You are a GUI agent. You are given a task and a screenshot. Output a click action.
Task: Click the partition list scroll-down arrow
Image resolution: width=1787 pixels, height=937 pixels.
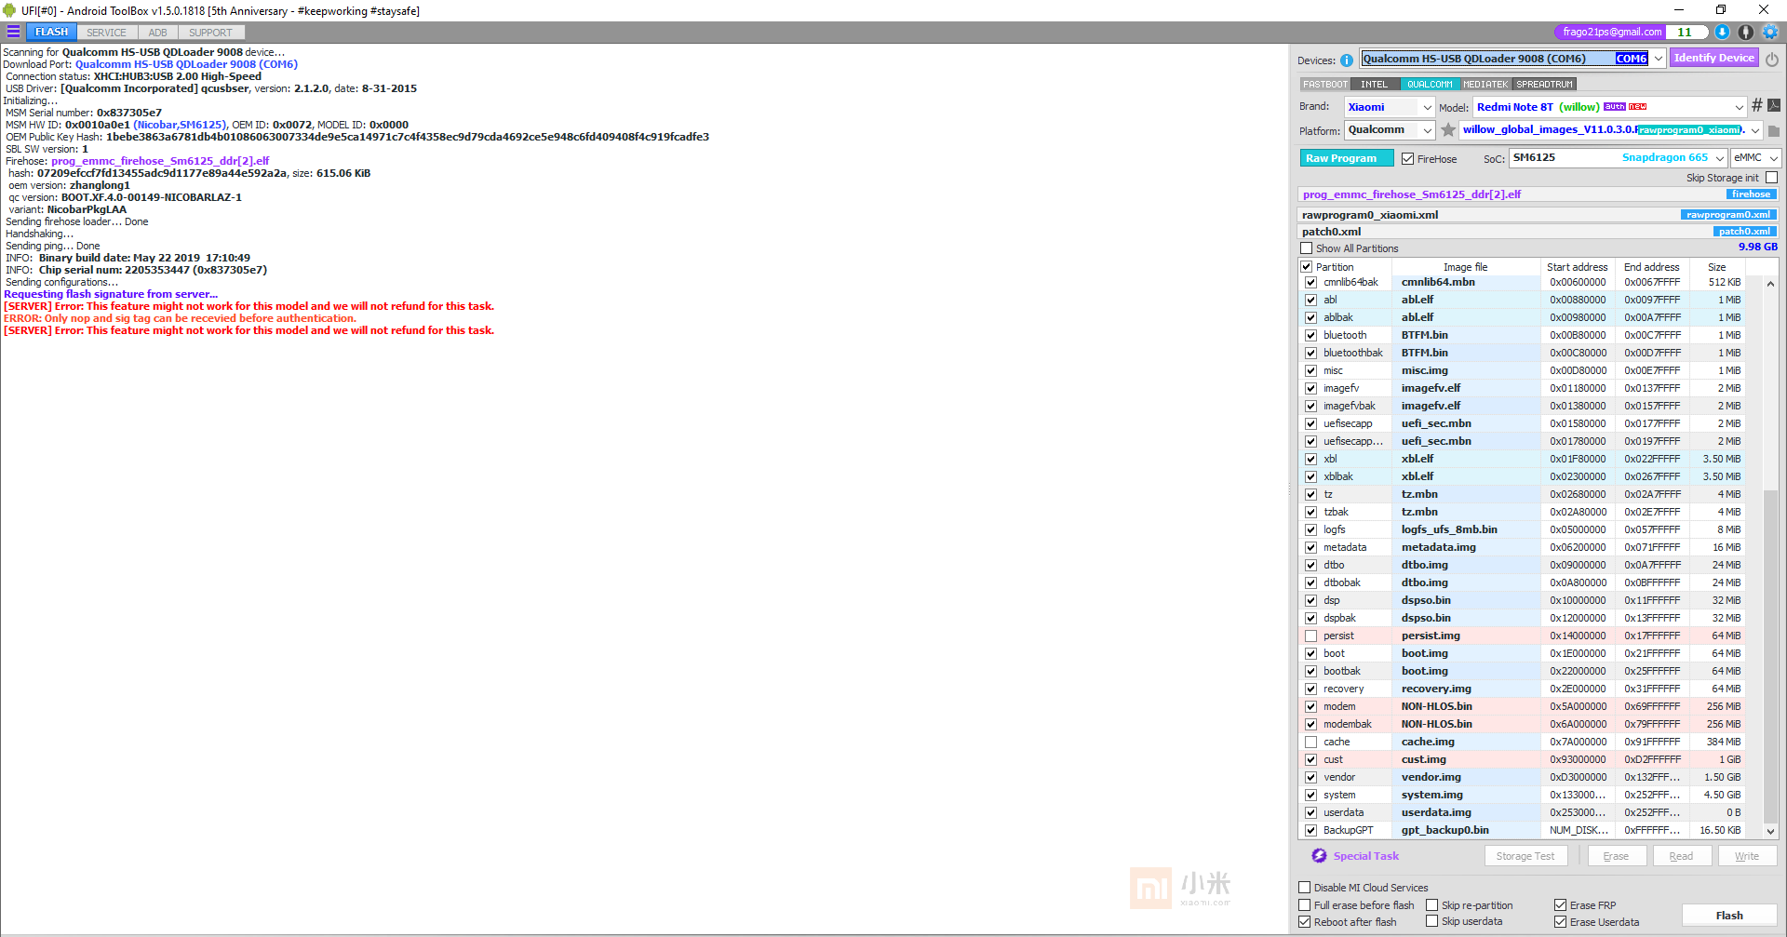(1770, 831)
